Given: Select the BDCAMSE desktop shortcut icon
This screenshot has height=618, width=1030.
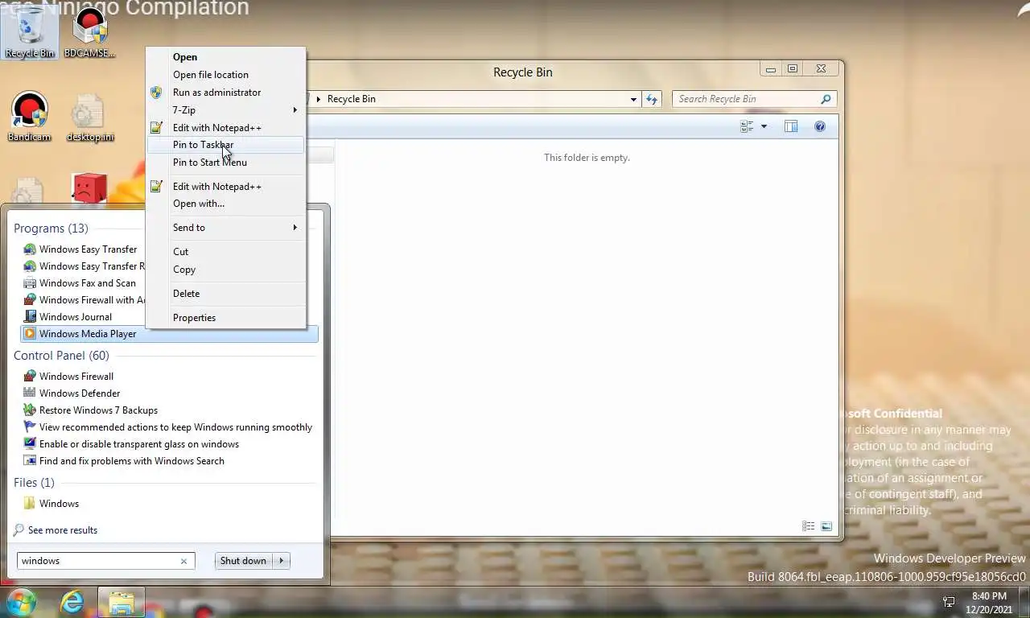Looking at the screenshot, I should click(89, 32).
